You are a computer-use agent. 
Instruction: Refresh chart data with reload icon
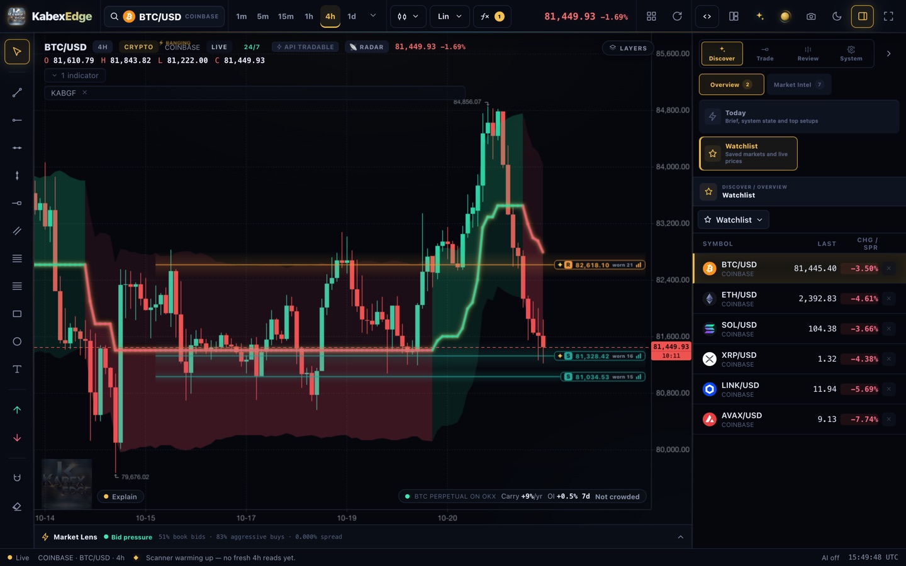pyautogui.click(x=677, y=16)
